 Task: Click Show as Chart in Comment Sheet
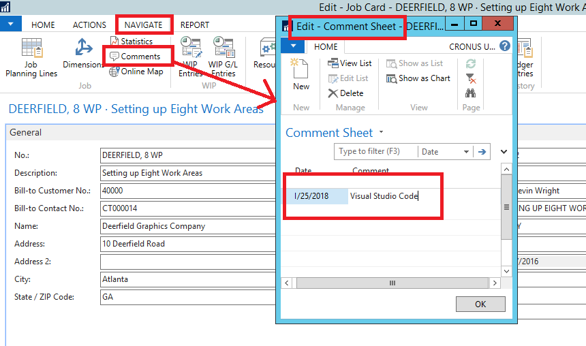click(x=418, y=78)
